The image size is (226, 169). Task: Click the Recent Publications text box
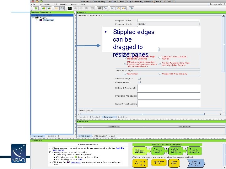point(169,104)
